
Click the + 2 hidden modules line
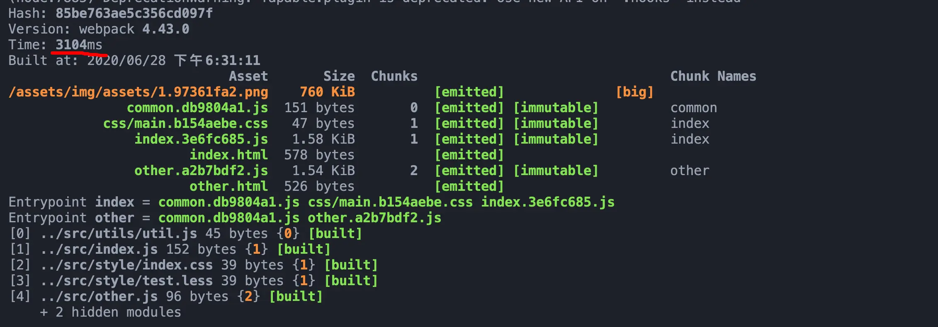point(111,312)
